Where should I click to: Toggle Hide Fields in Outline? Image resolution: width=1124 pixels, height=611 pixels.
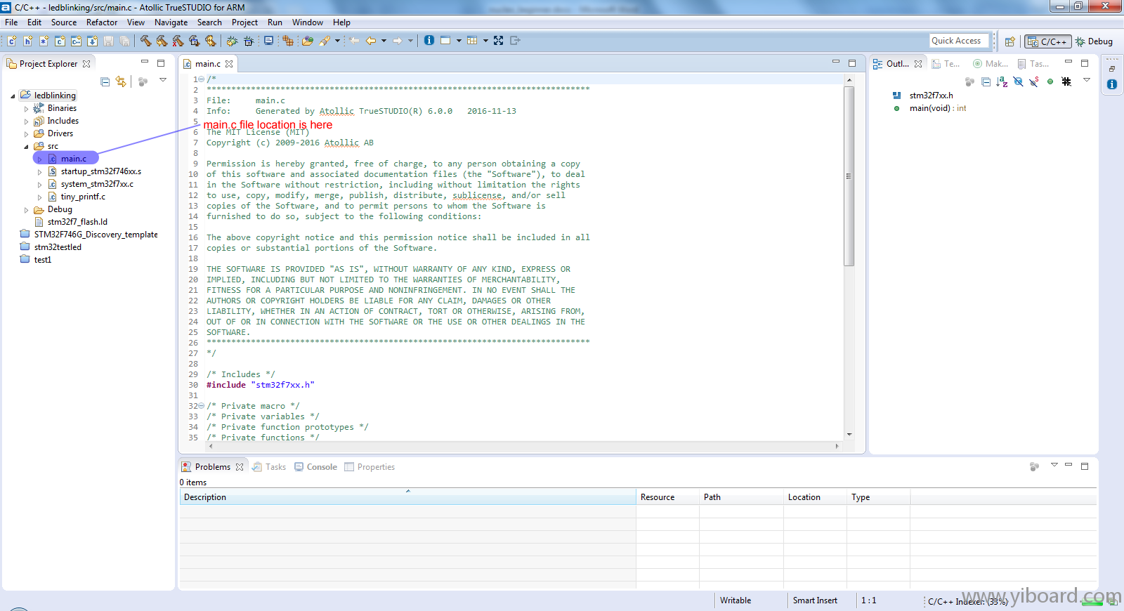point(1018,81)
